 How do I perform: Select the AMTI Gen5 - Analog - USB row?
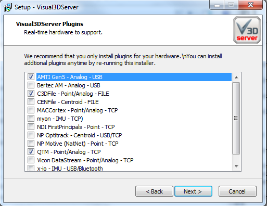(x=134, y=77)
